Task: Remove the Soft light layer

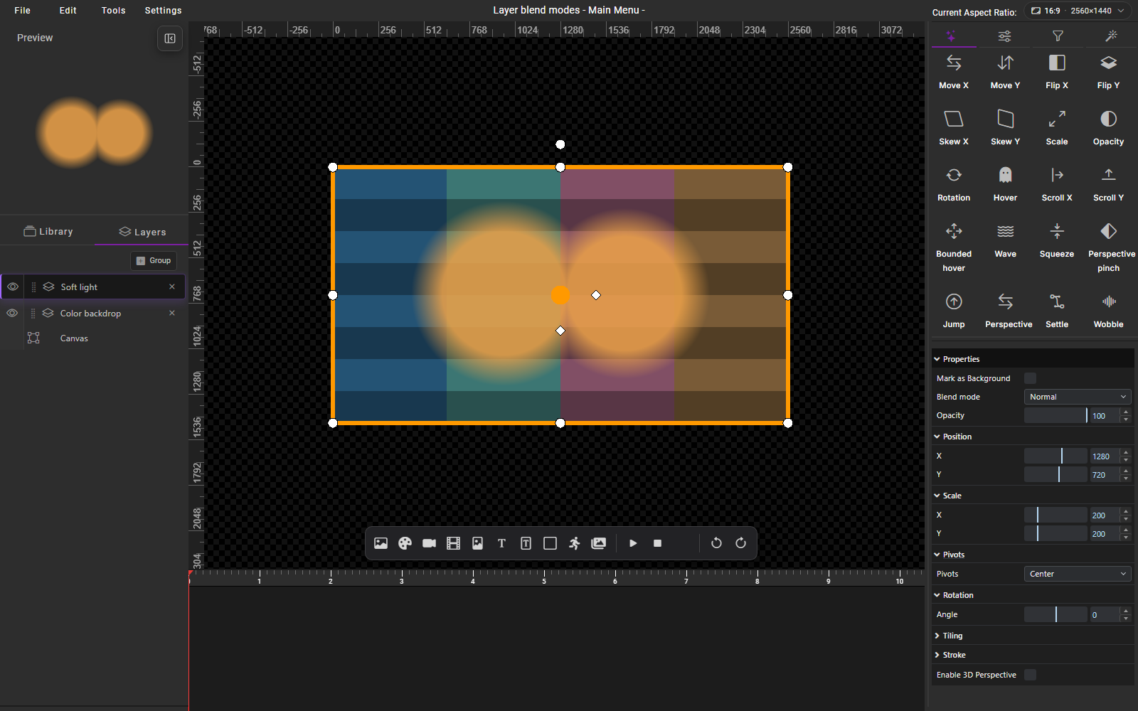Action: [x=172, y=287]
